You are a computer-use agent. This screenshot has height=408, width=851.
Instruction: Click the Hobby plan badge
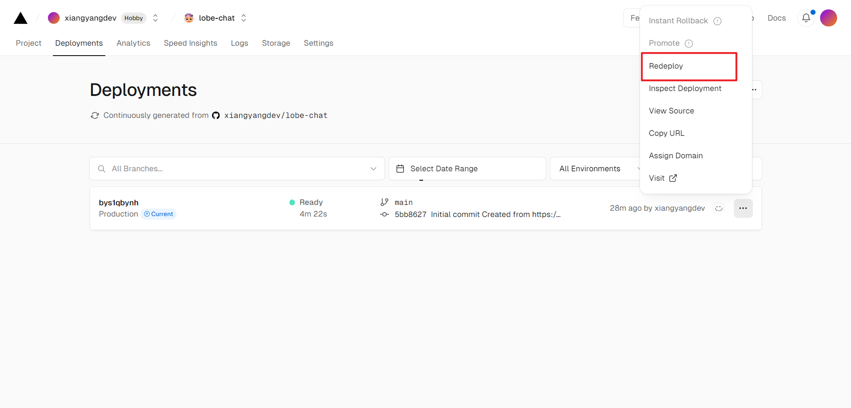(x=134, y=18)
